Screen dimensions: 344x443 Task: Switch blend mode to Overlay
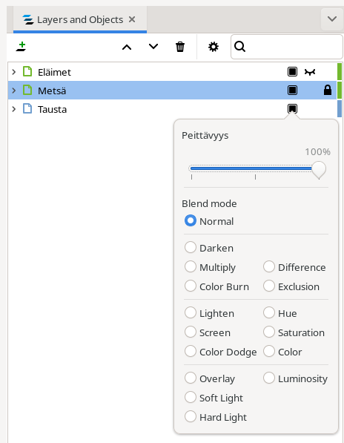210,378
